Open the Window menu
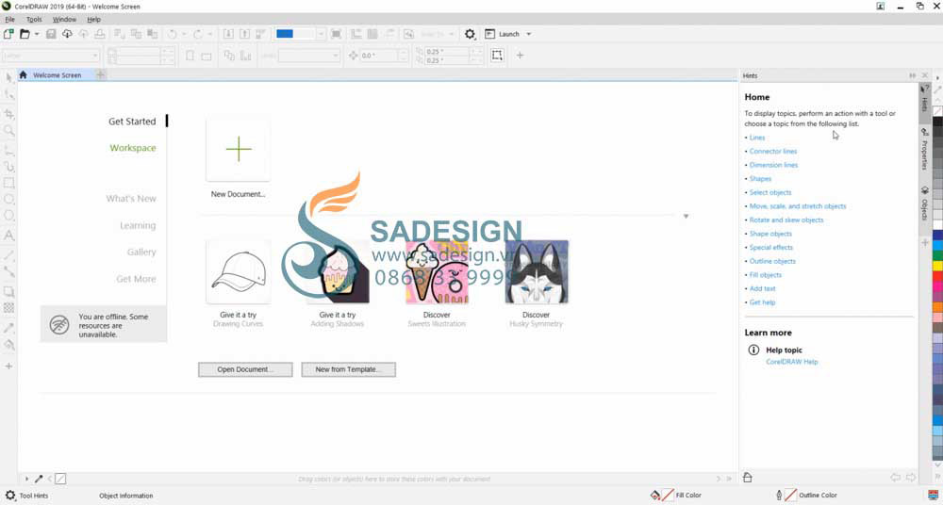 click(x=64, y=20)
